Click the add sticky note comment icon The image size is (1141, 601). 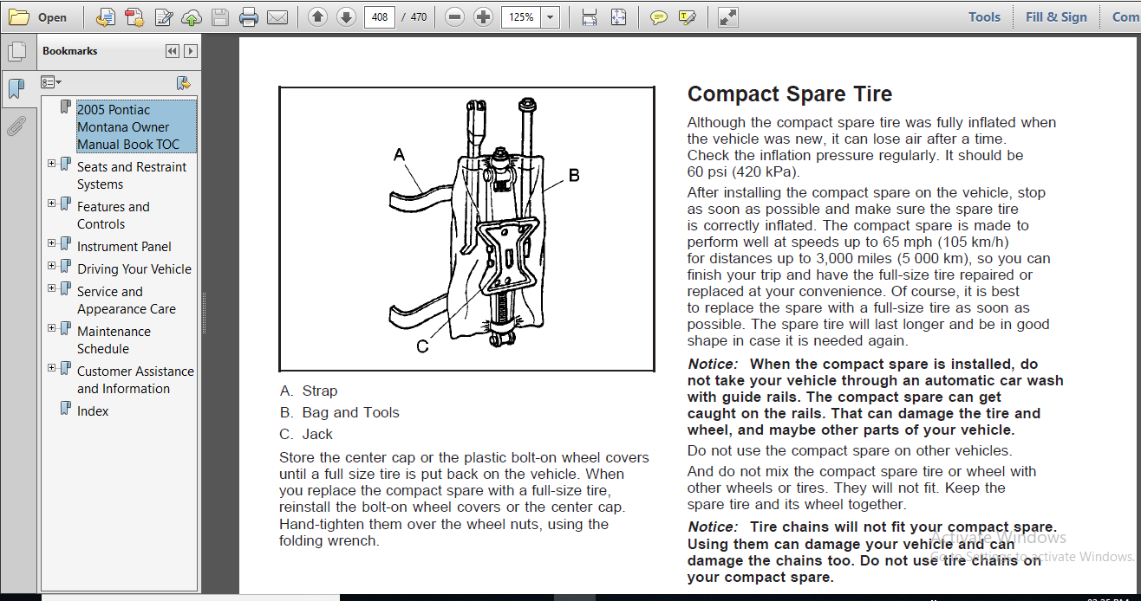(659, 16)
